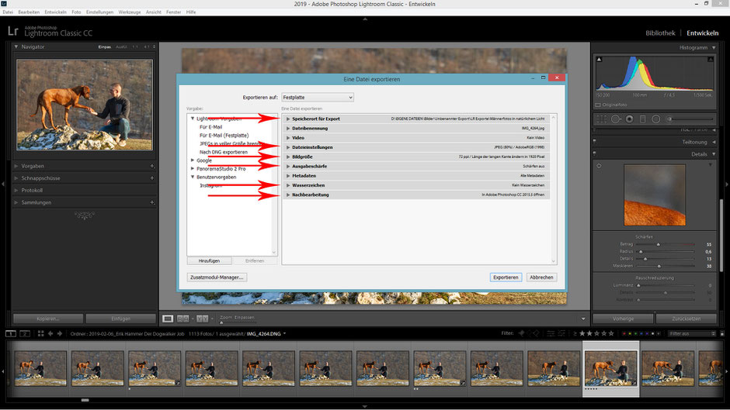Viewport: 730px width, 410px height.
Task: Open the Datei menu
Action: pyautogui.click(x=8, y=12)
